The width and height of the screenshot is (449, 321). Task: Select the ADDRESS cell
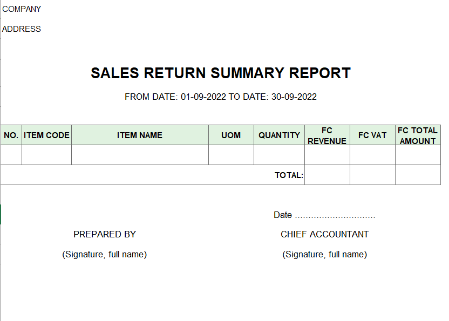pyautogui.click(x=22, y=29)
